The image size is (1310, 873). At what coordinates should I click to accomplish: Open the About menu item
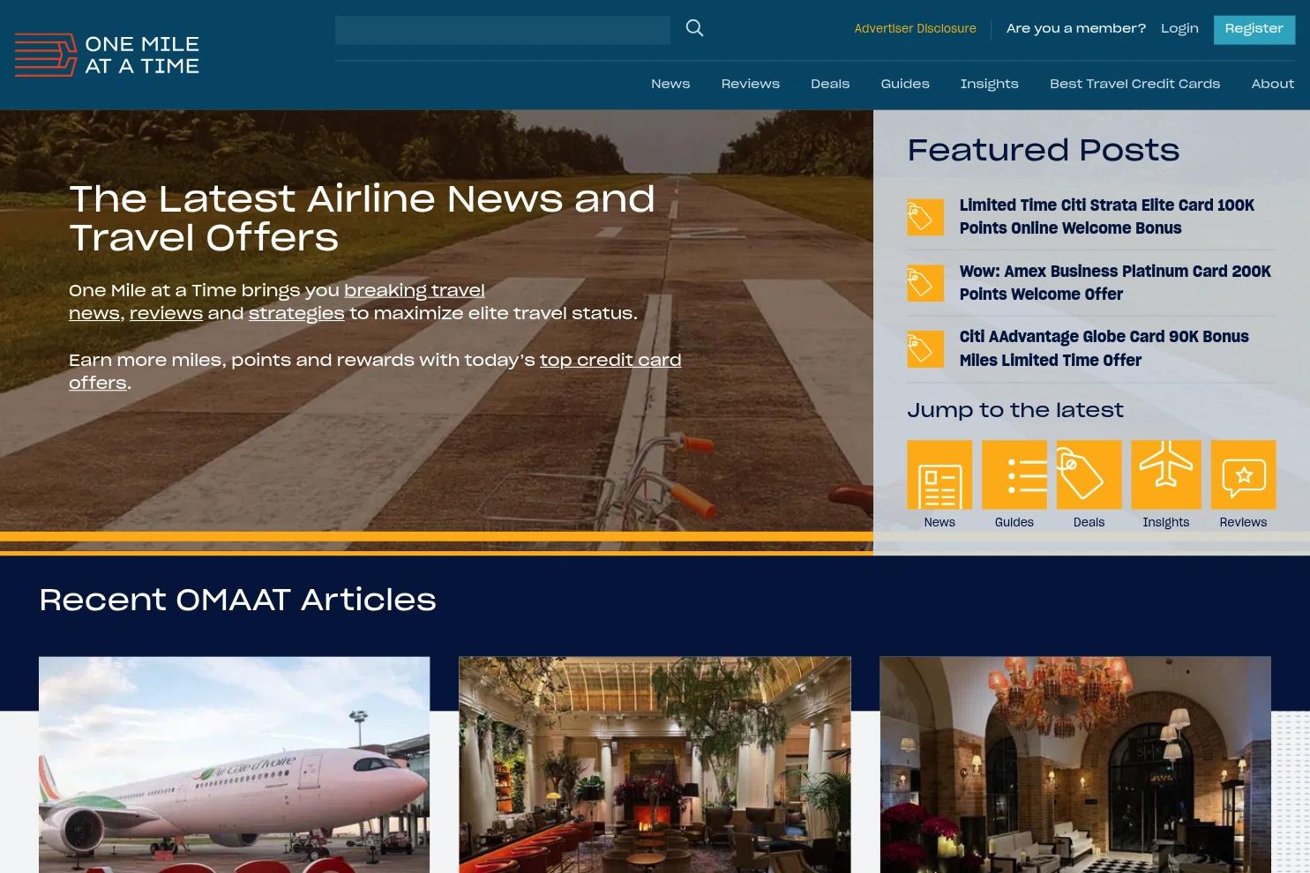click(1273, 84)
